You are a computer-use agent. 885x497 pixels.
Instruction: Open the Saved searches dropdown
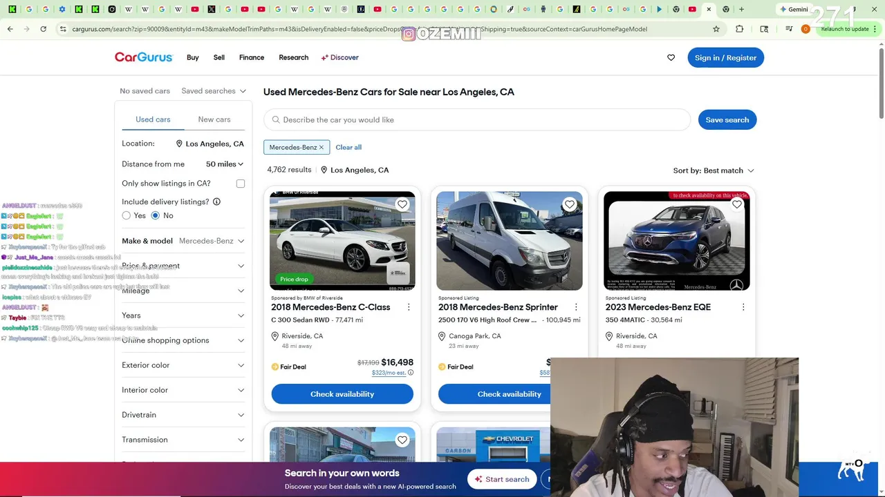[x=214, y=91]
